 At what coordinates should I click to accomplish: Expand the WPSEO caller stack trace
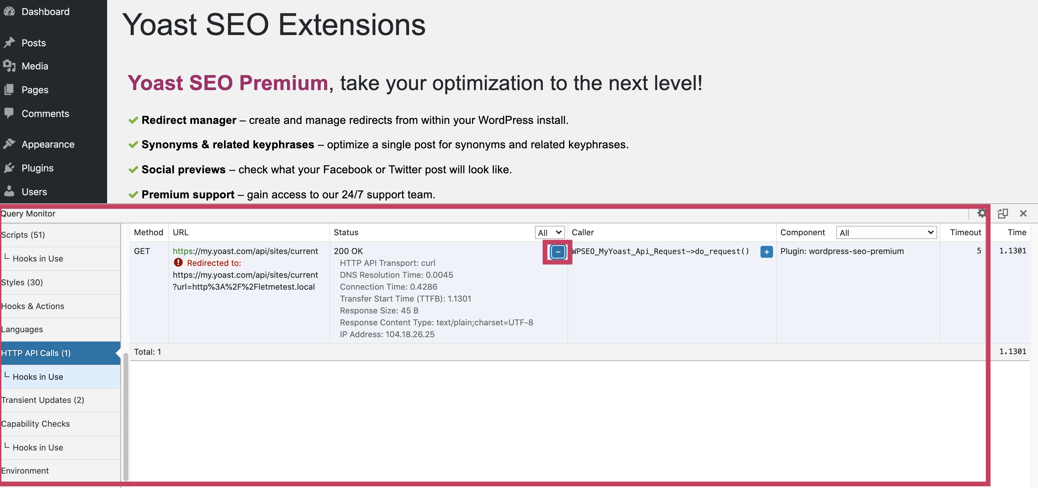tap(766, 252)
